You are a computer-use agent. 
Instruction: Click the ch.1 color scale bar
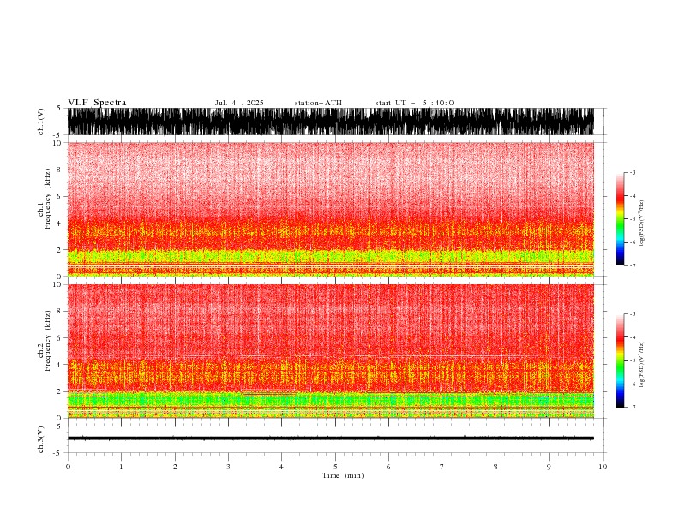click(620, 219)
